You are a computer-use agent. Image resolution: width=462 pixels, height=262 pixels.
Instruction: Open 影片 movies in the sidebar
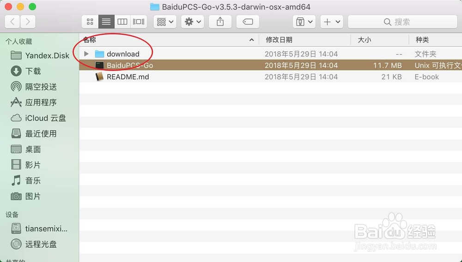26,165
